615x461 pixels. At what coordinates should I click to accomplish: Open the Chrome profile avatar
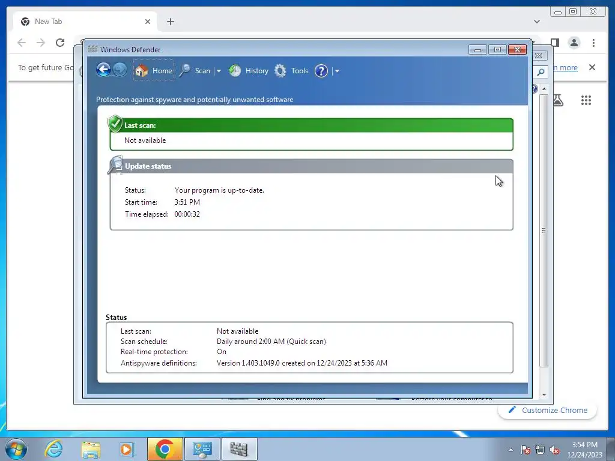coord(574,43)
